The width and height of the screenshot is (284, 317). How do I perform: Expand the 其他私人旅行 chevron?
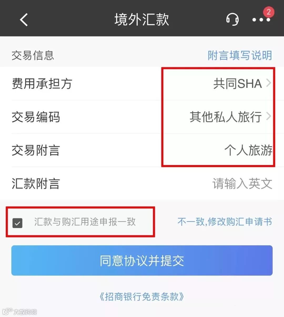click(x=268, y=116)
